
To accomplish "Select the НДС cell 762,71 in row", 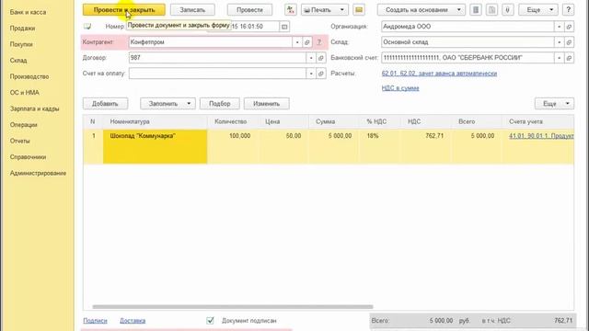I will 426,146.
